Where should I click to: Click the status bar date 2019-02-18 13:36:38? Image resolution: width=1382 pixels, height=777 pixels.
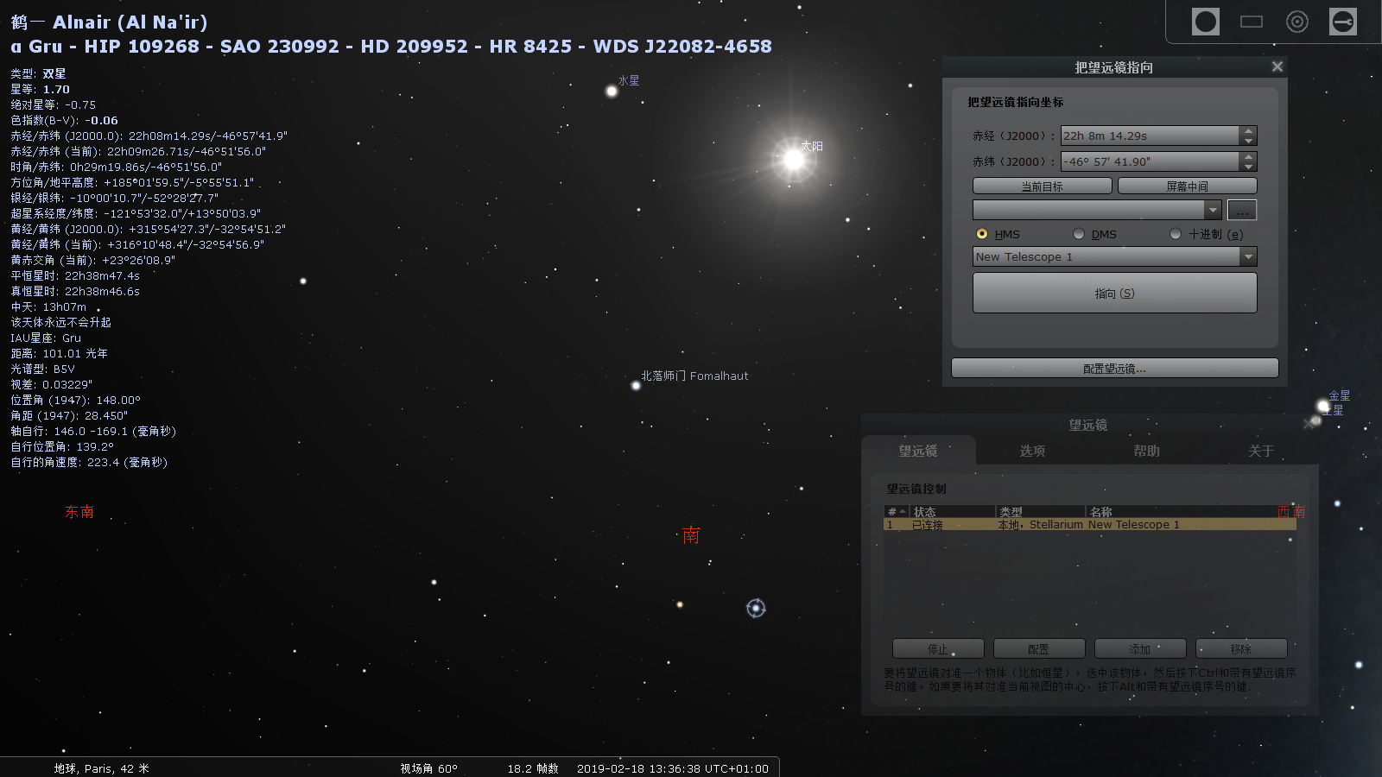tap(673, 768)
